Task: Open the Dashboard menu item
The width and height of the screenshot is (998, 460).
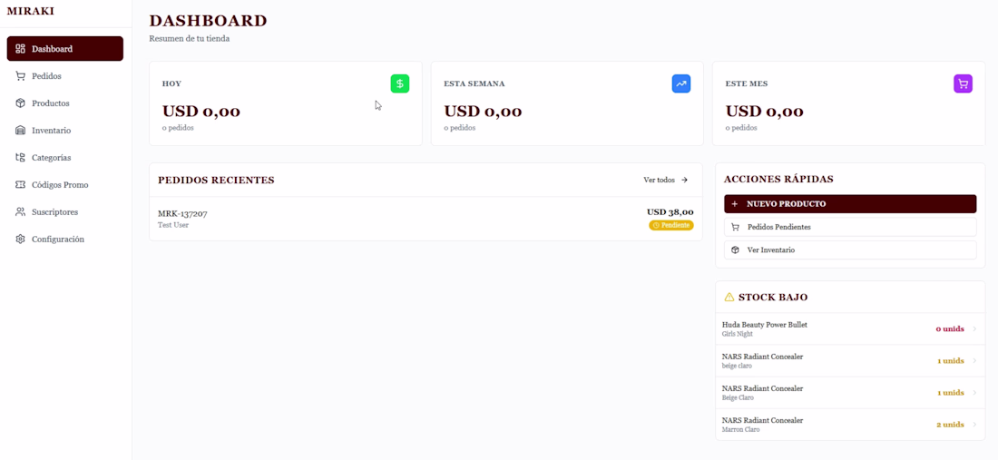Action: (x=64, y=49)
